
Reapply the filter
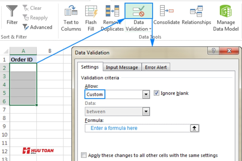tap(35, 18)
